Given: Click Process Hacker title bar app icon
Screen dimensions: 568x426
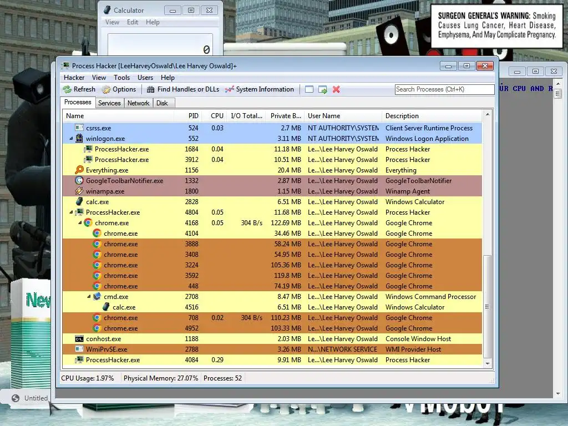Looking at the screenshot, I should click(x=65, y=65).
